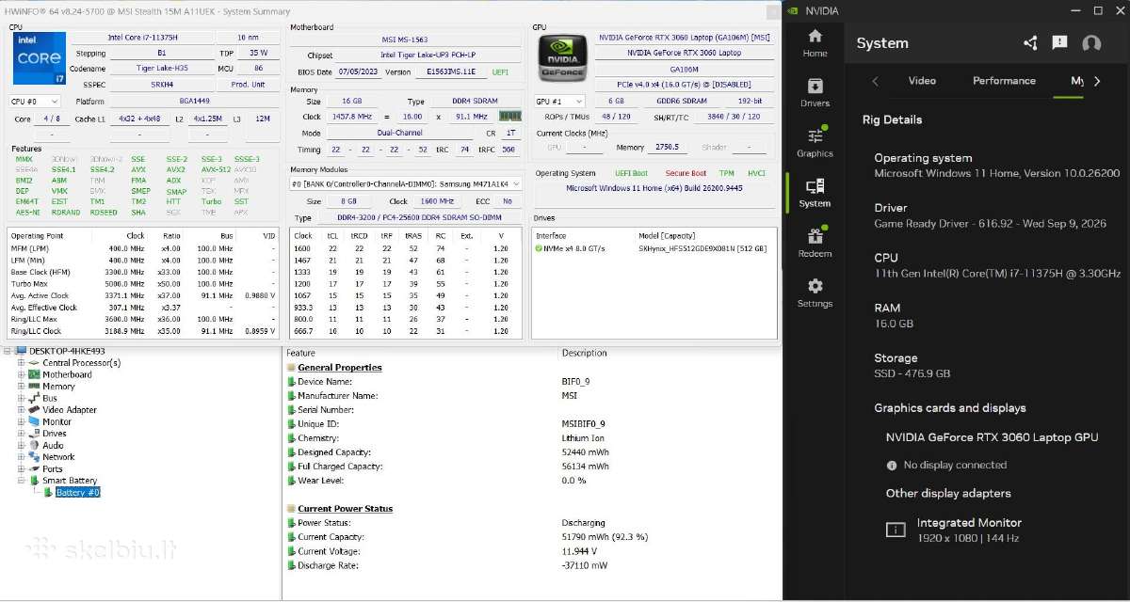Click the Secure Boot status label
This screenshot has width=1130, height=602.
686,173
